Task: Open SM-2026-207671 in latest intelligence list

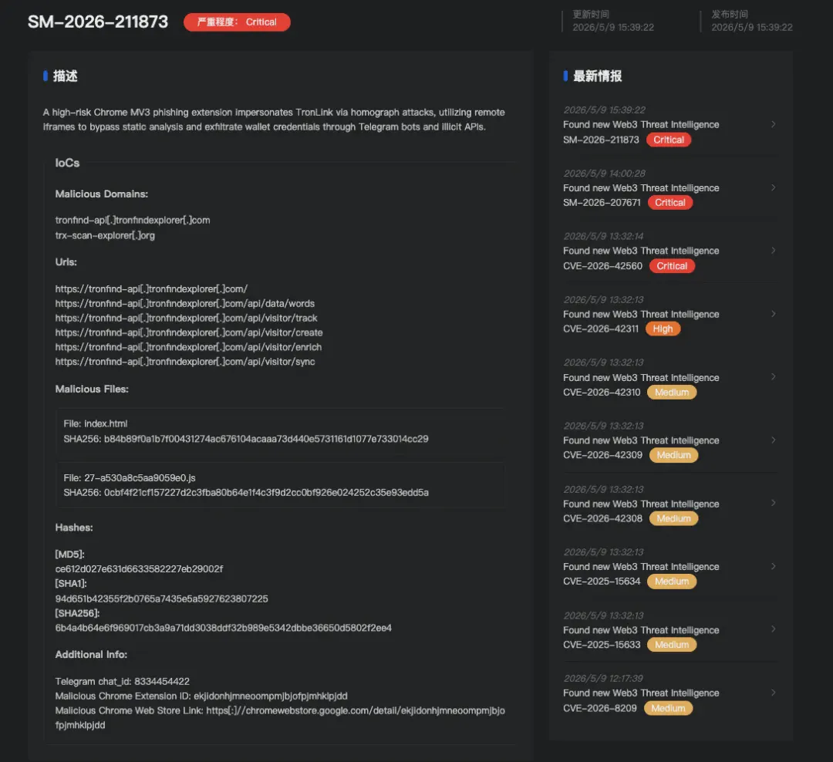Action: [x=670, y=188]
